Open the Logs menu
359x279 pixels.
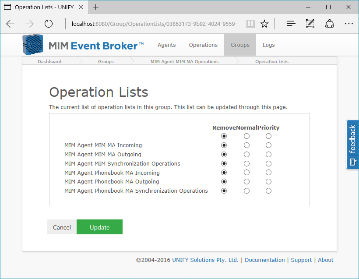point(268,45)
